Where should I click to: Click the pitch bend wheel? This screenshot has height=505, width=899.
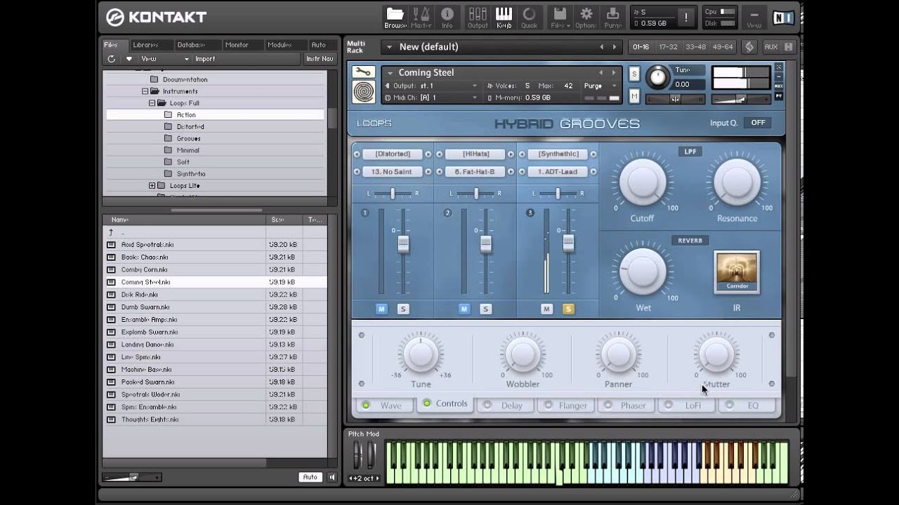pos(357,454)
